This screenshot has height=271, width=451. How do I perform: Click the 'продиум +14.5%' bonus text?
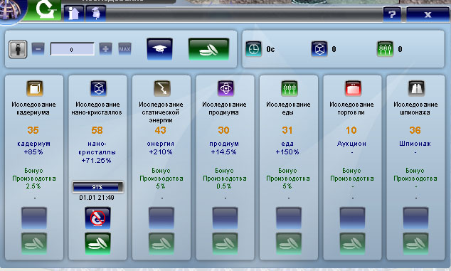coord(224,147)
